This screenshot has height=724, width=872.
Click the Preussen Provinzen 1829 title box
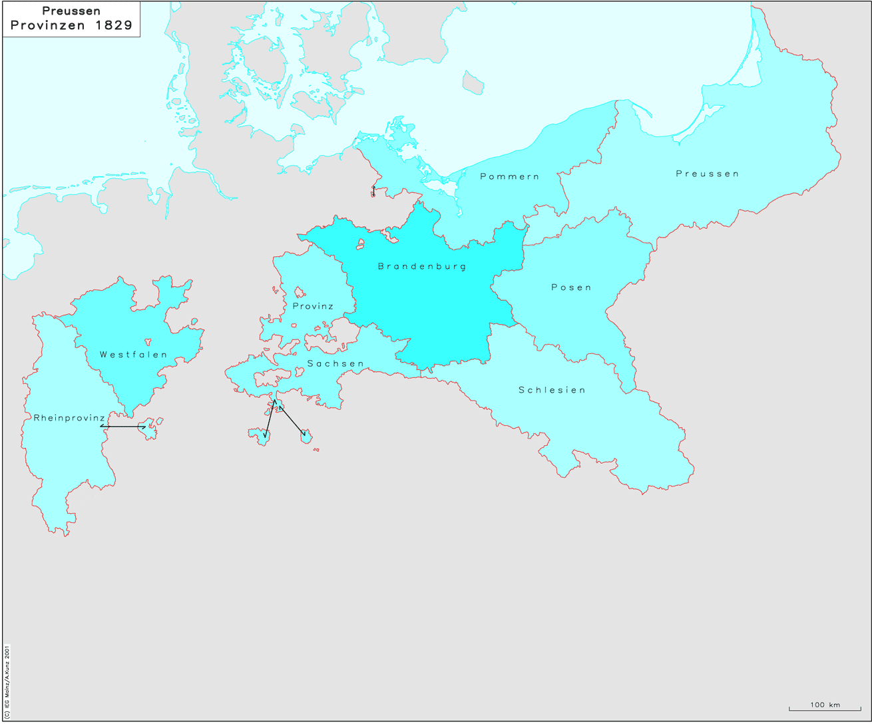(71, 19)
